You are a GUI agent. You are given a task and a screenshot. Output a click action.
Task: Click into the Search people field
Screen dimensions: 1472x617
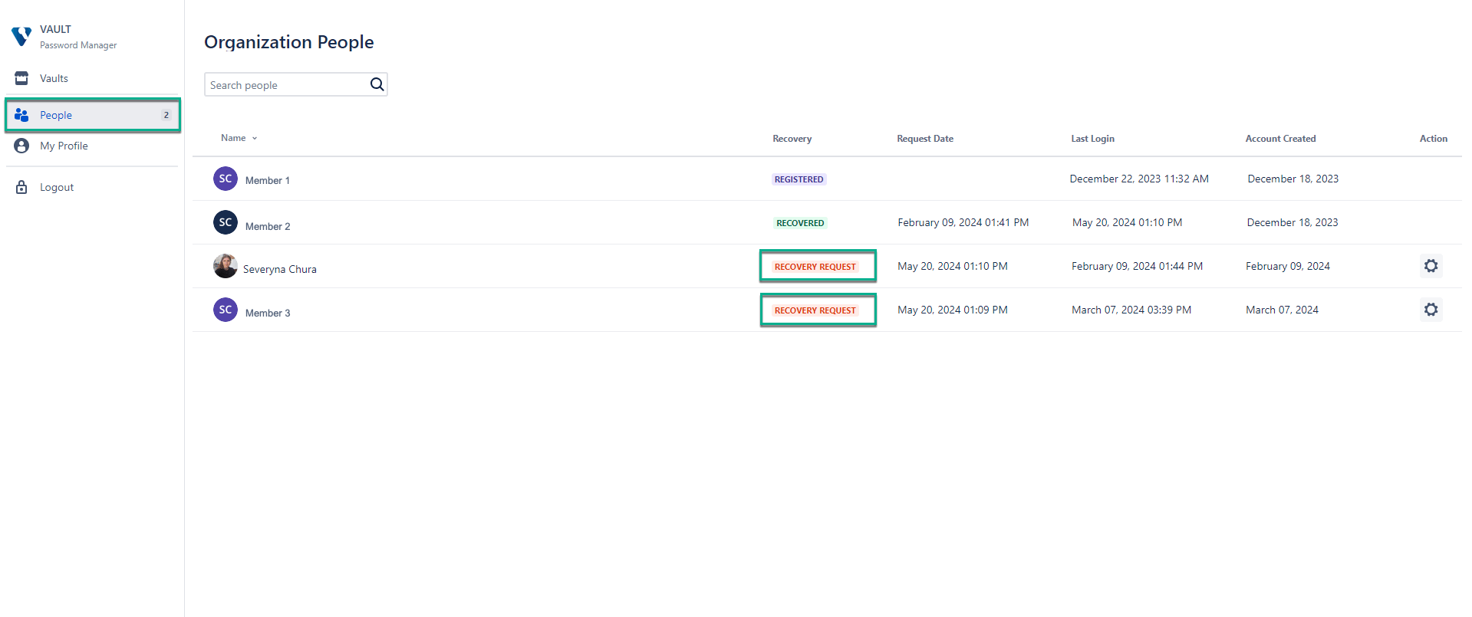point(285,85)
